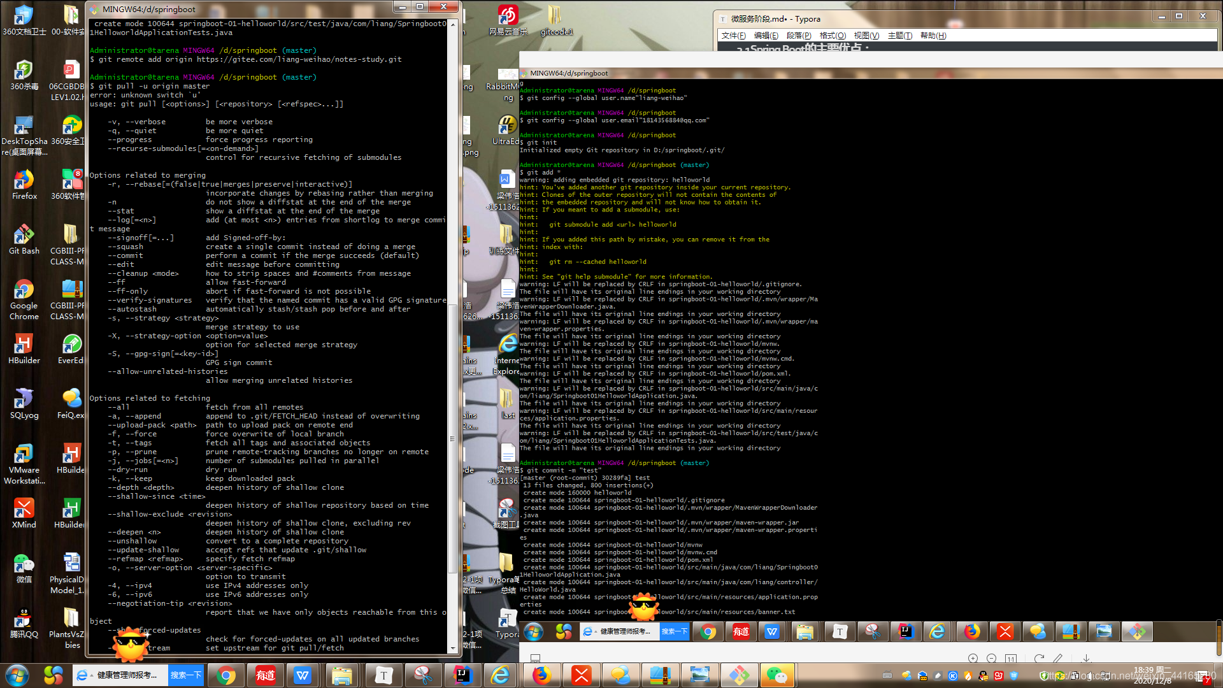Viewport: 1223px width, 688px height.
Task: Click zoom-in magnifier icon in viewer
Action: point(973,658)
